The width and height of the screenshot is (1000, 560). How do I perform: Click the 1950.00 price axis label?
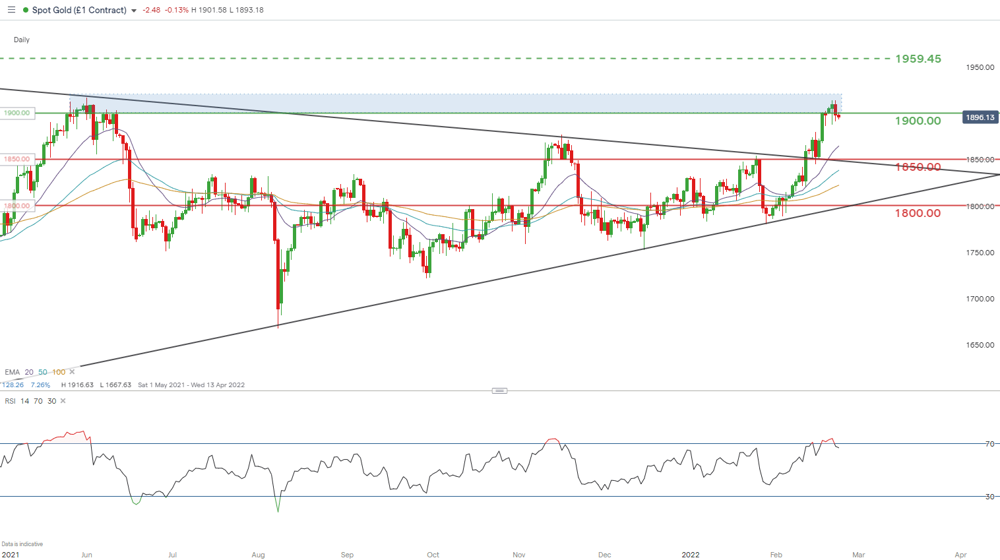coord(980,67)
